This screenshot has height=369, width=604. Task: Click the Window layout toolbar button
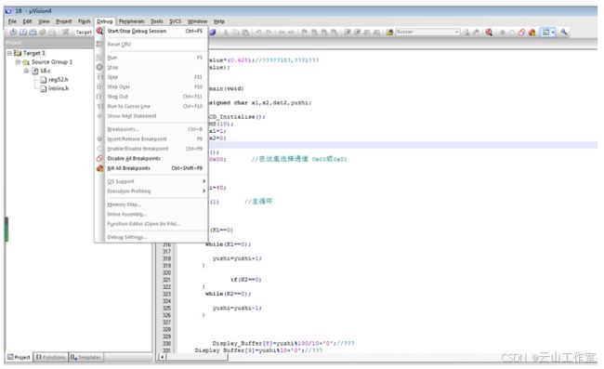(x=545, y=33)
